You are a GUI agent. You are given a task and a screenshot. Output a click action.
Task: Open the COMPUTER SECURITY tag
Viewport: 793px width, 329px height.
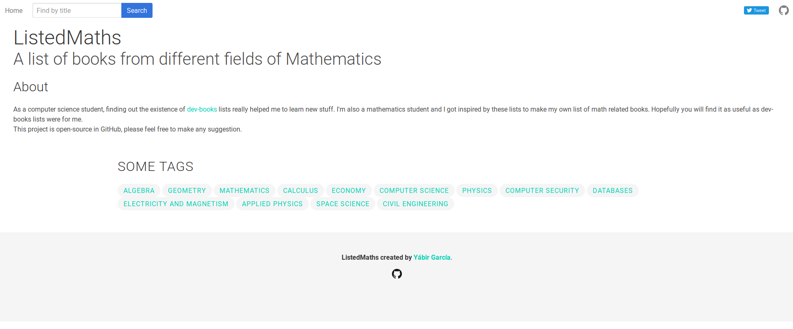coord(542,190)
